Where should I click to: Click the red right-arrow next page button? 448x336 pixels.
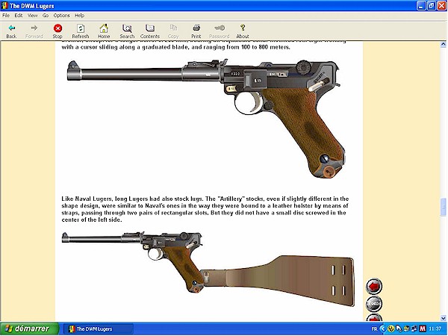(x=374, y=317)
